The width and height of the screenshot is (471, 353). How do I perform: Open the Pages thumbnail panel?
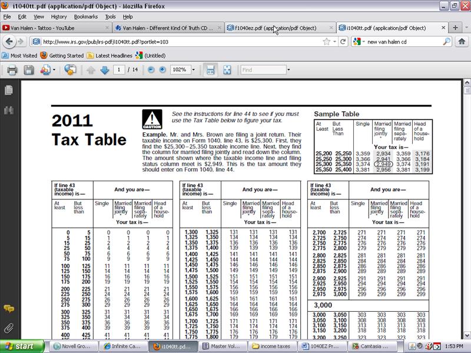tap(9, 90)
